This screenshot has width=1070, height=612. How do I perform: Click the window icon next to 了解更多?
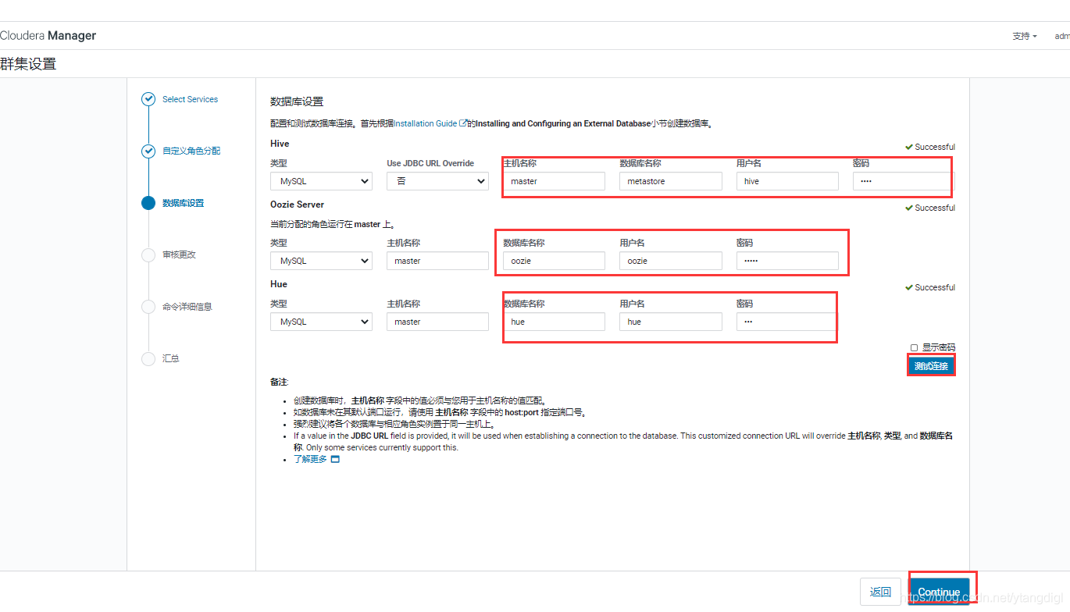coord(335,460)
